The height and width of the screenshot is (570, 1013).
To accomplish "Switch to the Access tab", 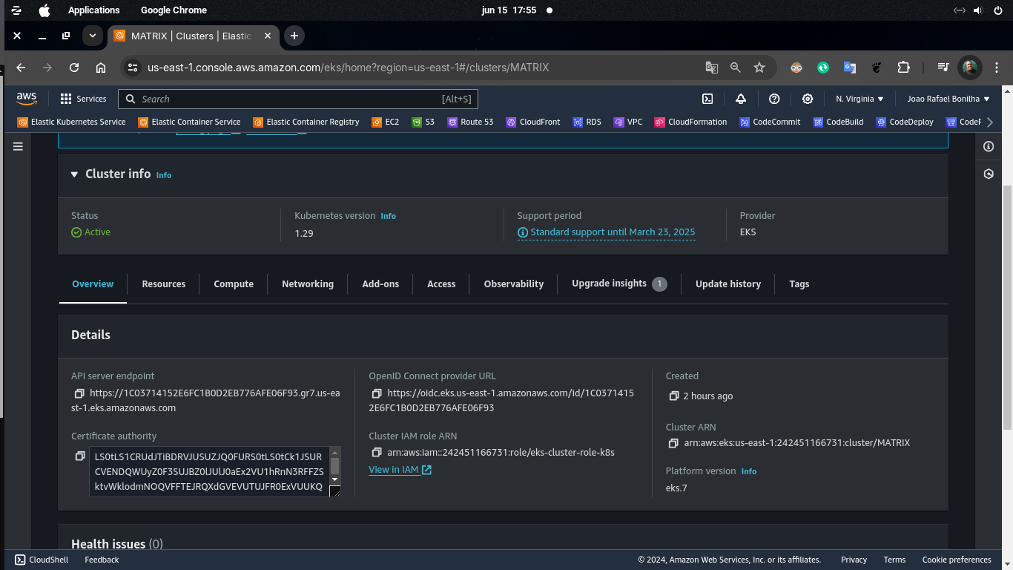I will pyautogui.click(x=441, y=284).
